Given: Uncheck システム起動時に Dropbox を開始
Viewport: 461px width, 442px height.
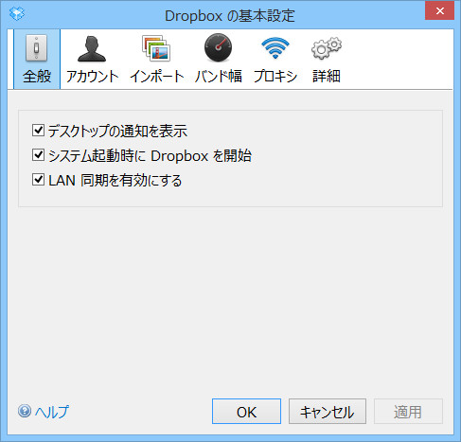Looking at the screenshot, I should click(x=38, y=155).
